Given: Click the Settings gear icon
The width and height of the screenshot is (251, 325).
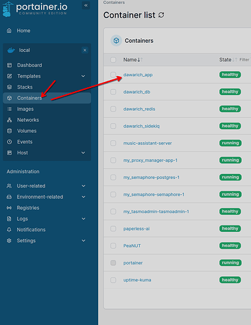Looking at the screenshot, I should (9, 240).
